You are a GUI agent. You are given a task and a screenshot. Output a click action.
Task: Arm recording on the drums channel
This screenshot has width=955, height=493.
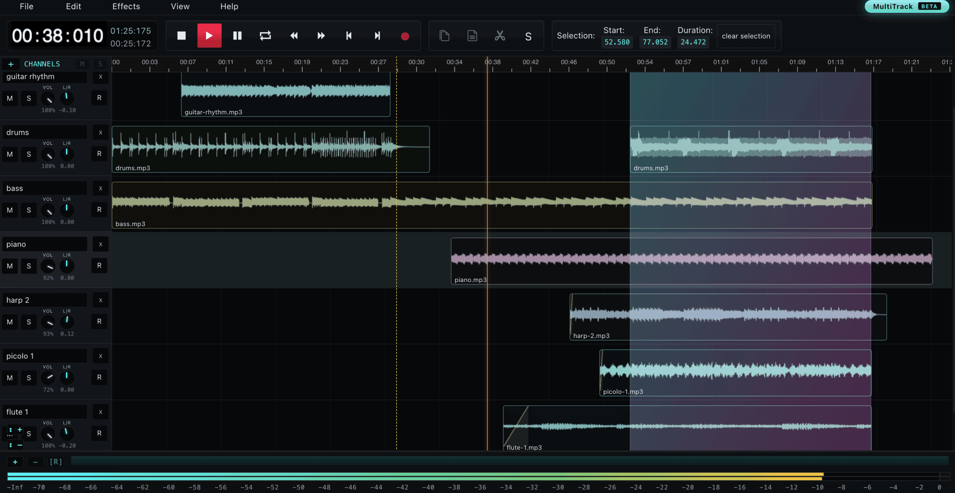click(99, 154)
